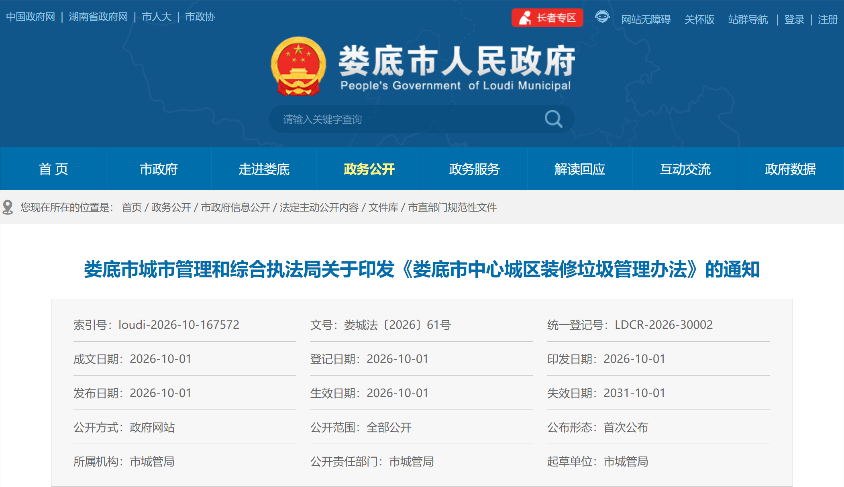Visit the 市人大 link
This screenshot has height=487, width=844.
click(157, 17)
